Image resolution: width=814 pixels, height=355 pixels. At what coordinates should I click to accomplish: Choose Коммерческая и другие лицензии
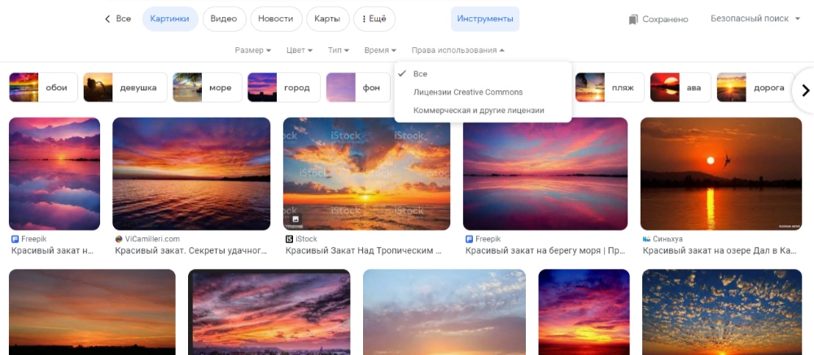[483, 110]
